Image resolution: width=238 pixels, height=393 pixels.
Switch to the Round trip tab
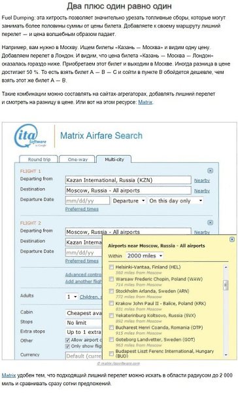(39, 159)
